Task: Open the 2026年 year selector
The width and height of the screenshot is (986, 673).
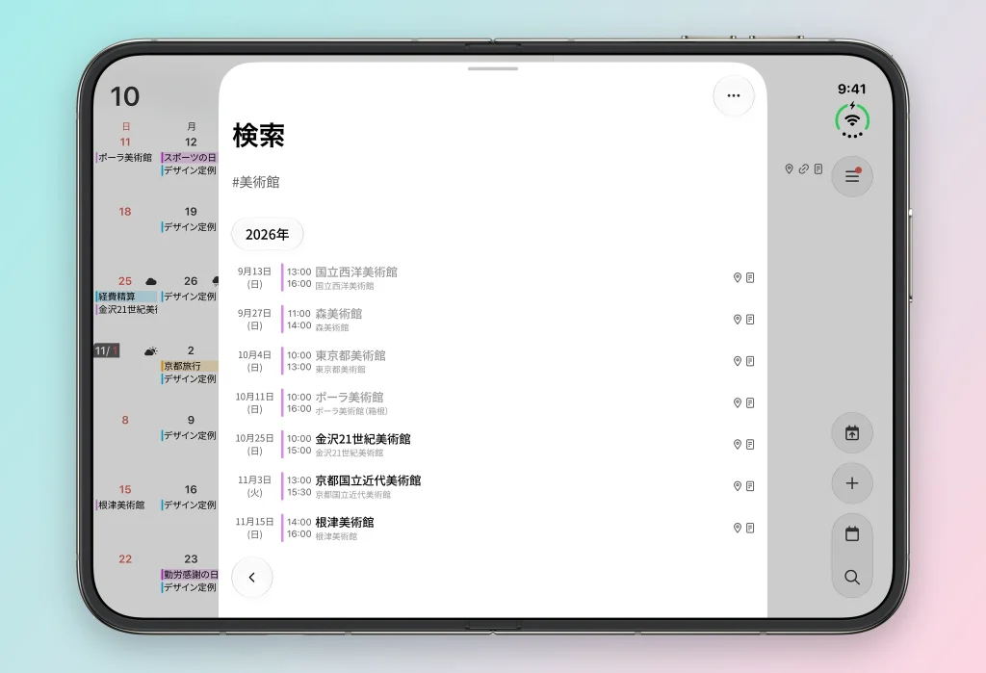Action: tap(268, 235)
